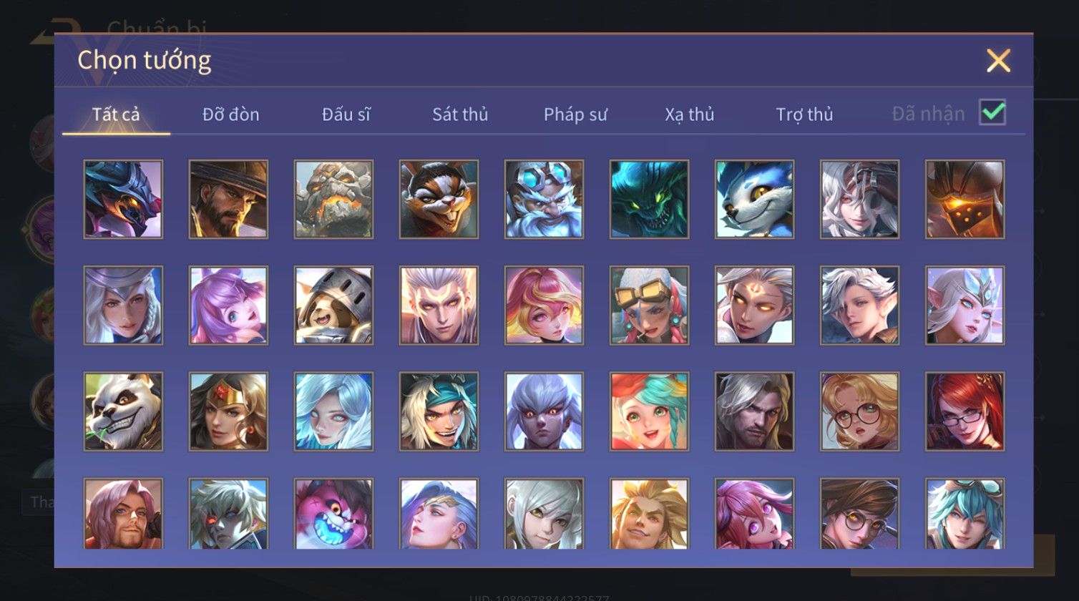Choose the cowboy hat bearded hero
The height and width of the screenshot is (601, 1079).
point(228,199)
